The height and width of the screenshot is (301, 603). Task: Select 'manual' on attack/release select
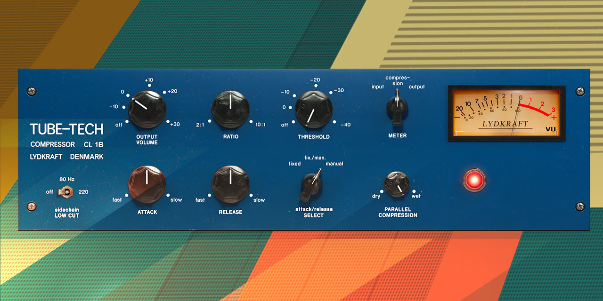coord(334,164)
